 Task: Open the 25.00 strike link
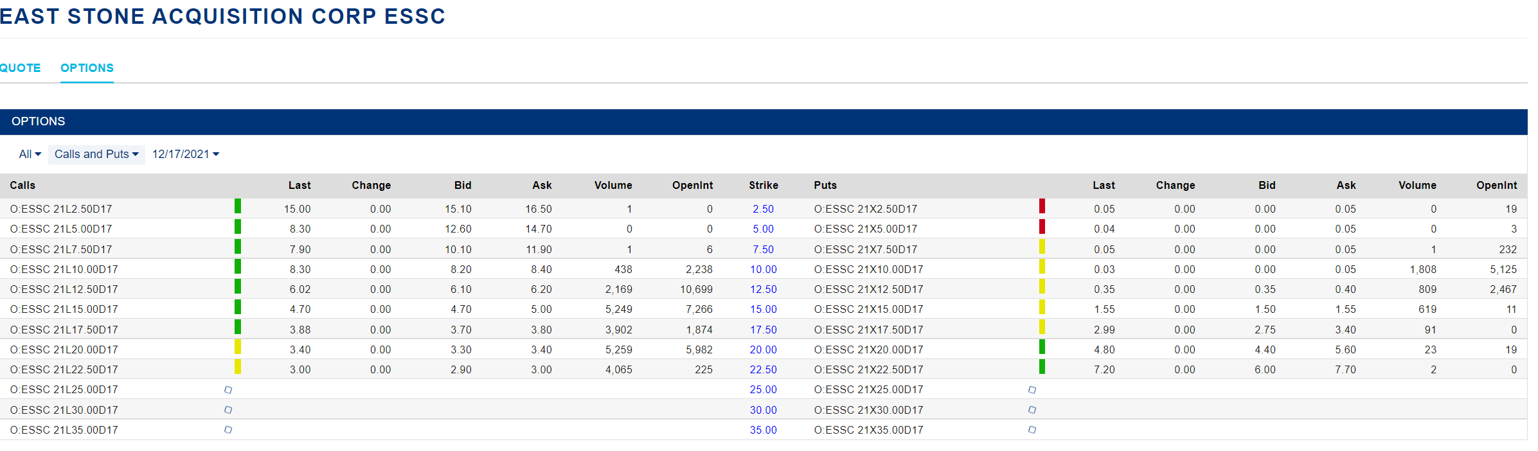[x=763, y=389]
